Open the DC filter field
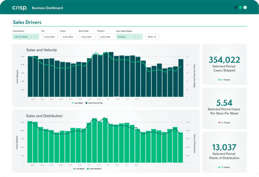Image resolution: width=259 pixels, height=177 pixels. pyautogui.click(x=50, y=37)
